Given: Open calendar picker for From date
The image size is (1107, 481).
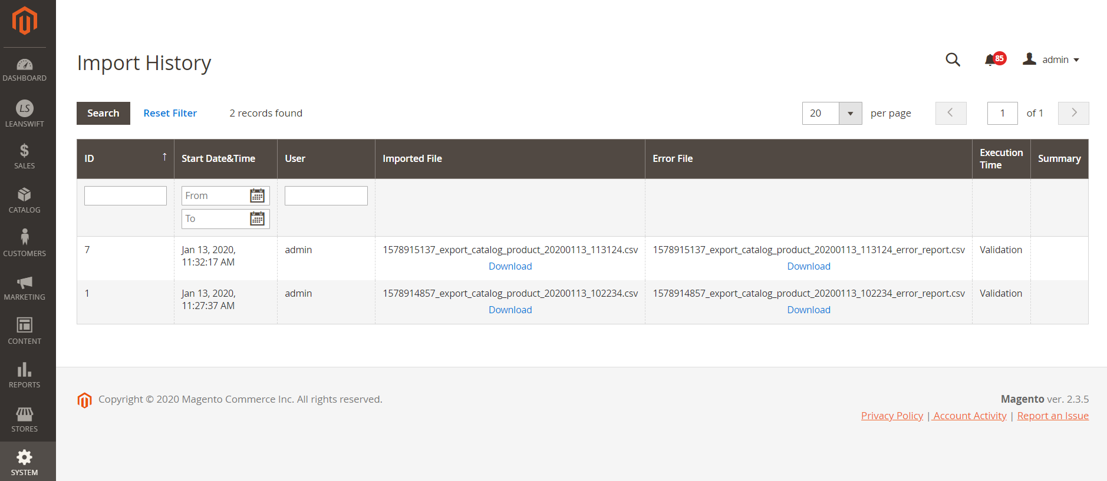Looking at the screenshot, I should click(x=257, y=195).
